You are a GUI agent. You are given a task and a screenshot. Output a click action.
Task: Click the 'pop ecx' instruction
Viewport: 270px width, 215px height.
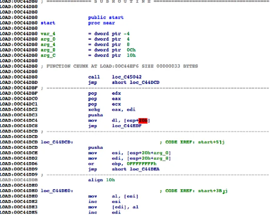(x=104, y=104)
